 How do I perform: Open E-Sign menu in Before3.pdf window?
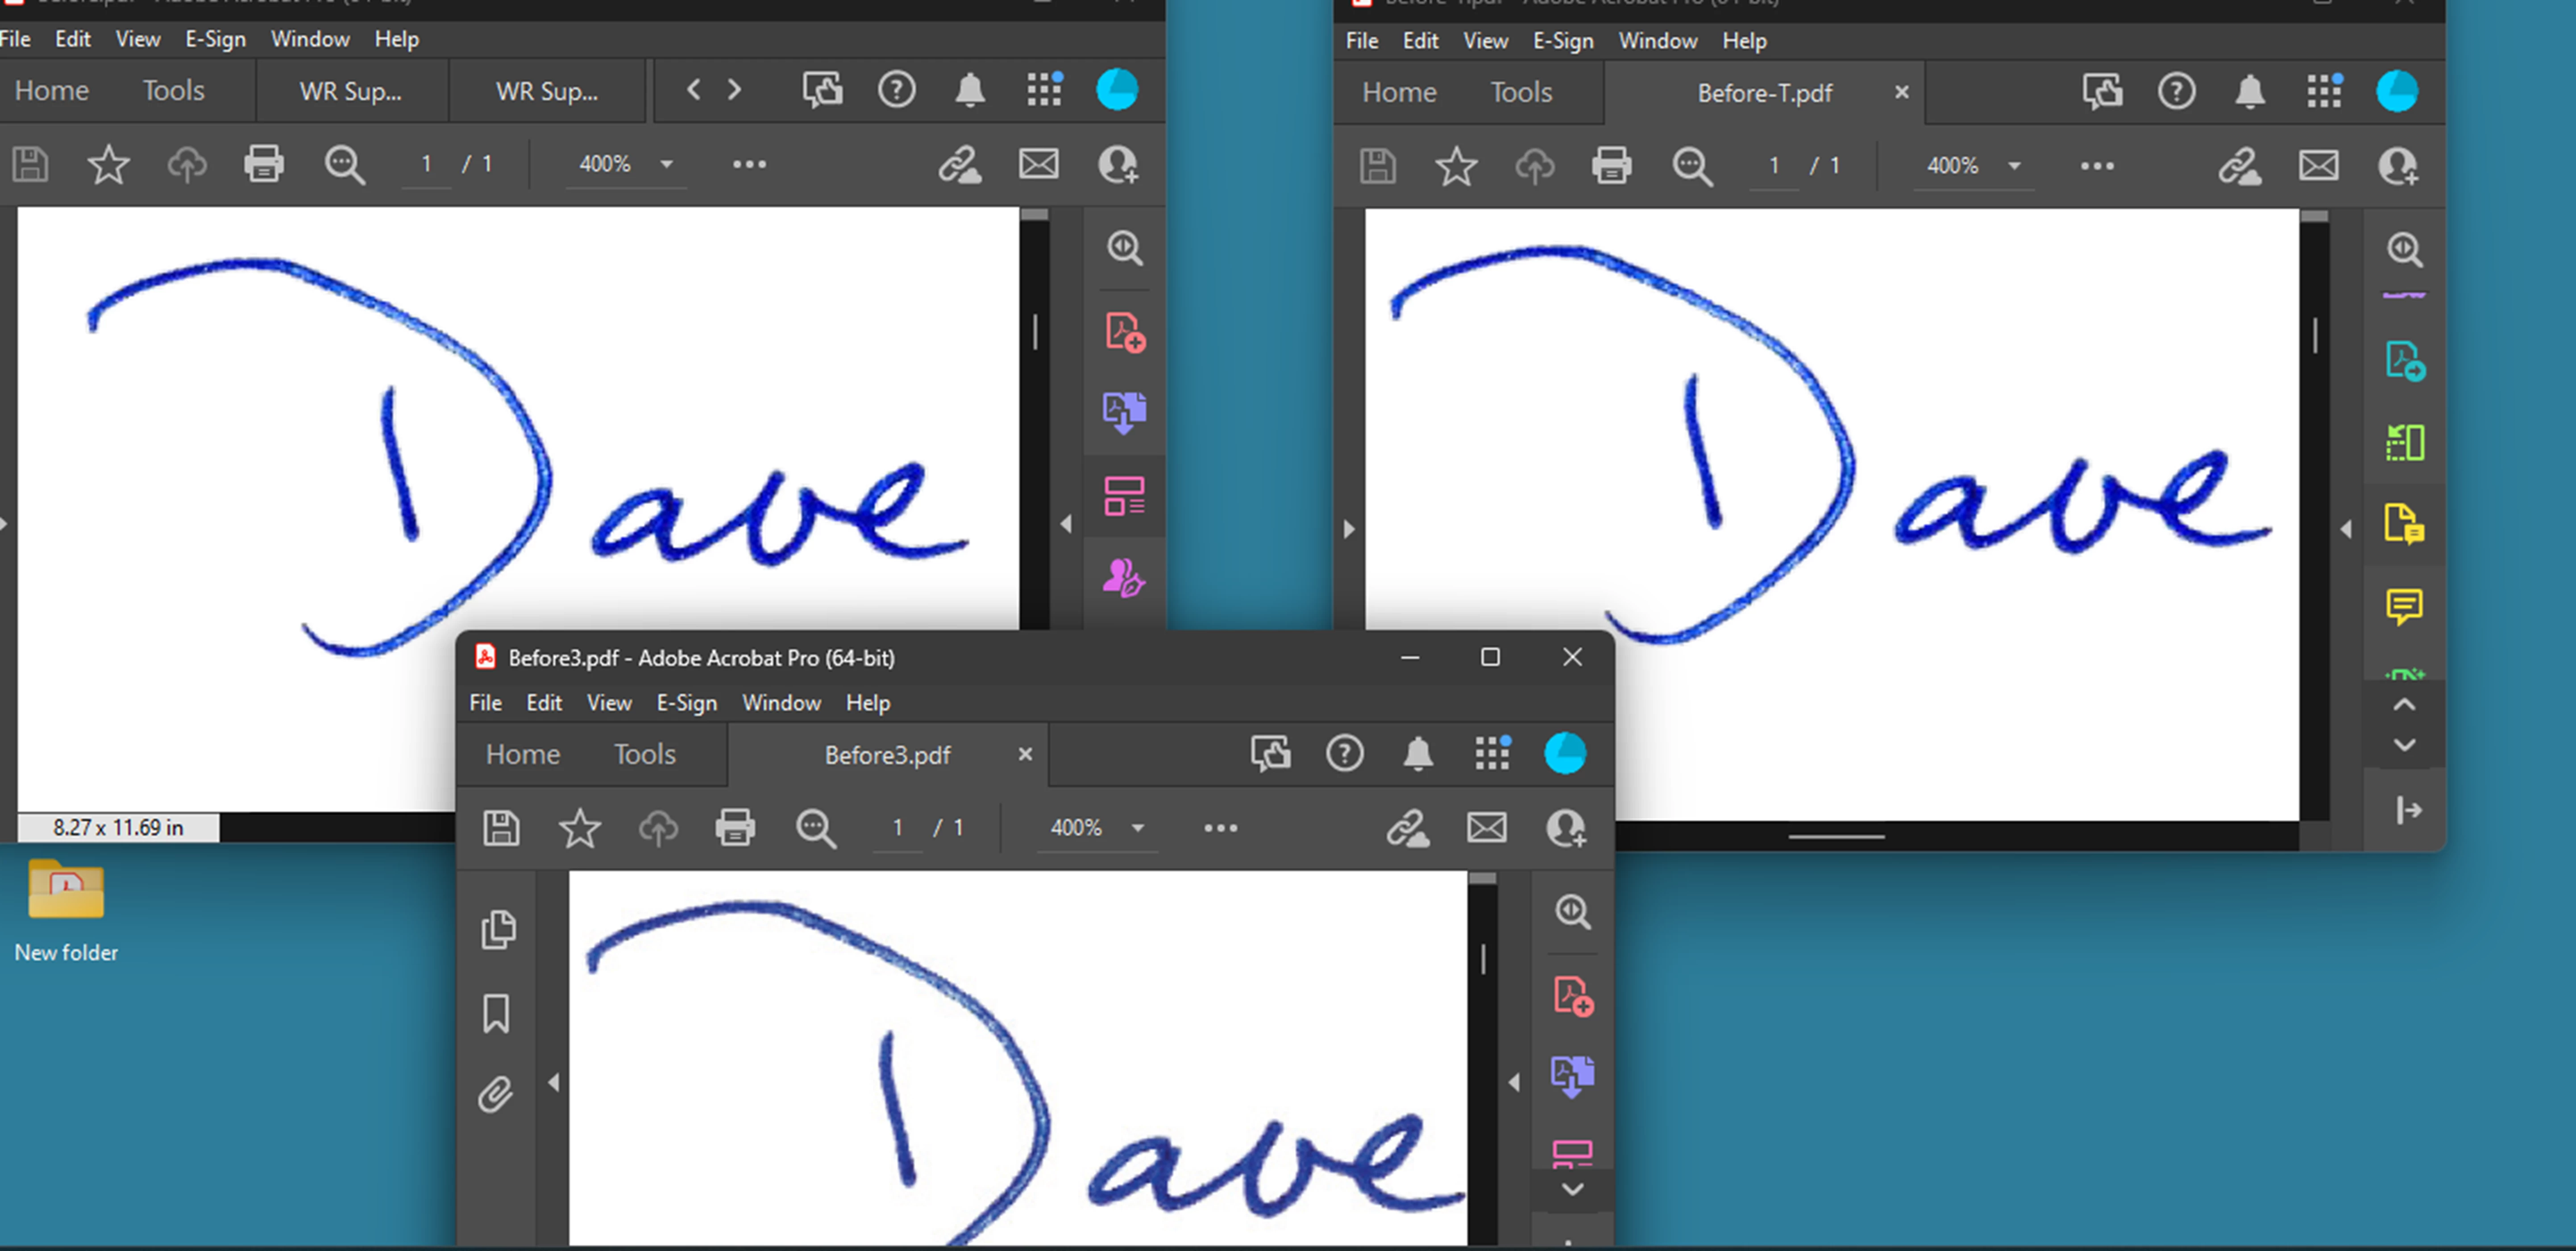click(x=686, y=703)
